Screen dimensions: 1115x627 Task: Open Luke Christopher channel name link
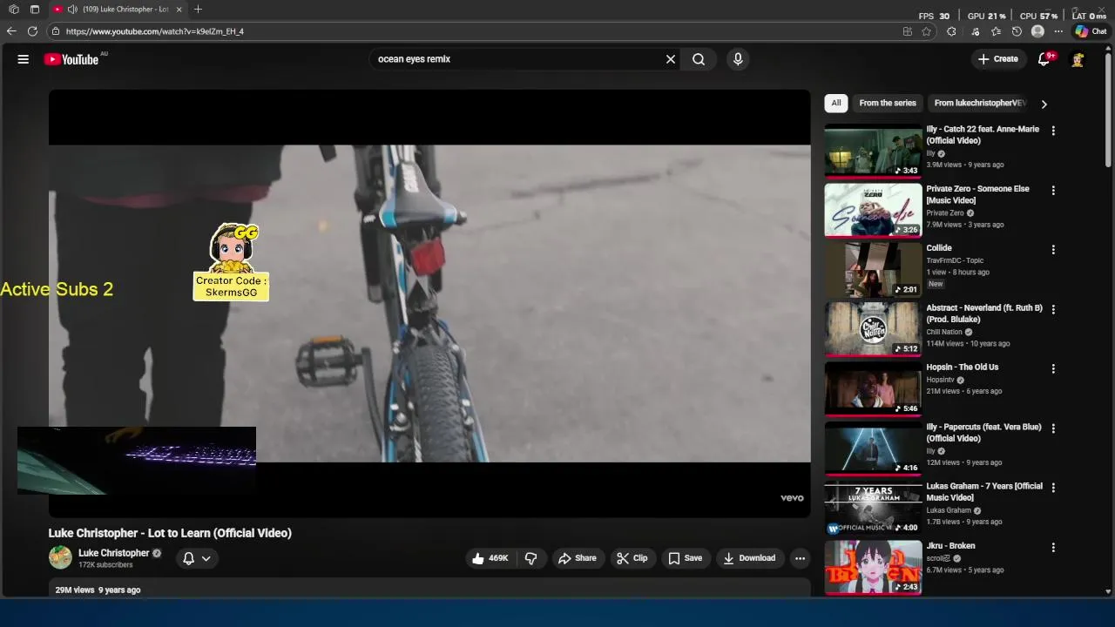pos(114,553)
